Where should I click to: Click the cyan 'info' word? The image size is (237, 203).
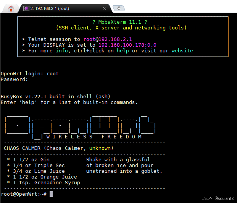click(x=62, y=50)
